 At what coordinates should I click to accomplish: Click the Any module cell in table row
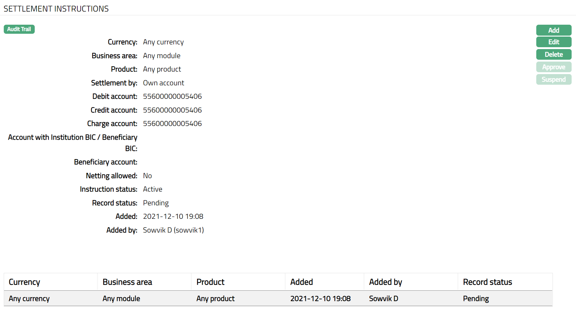(x=121, y=298)
